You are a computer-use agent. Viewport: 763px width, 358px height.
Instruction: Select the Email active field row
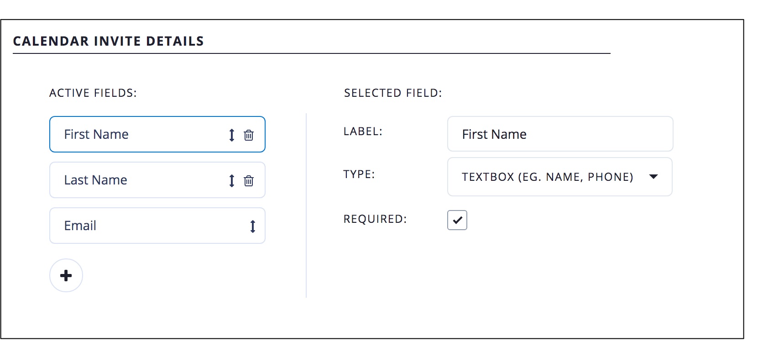pos(137,226)
